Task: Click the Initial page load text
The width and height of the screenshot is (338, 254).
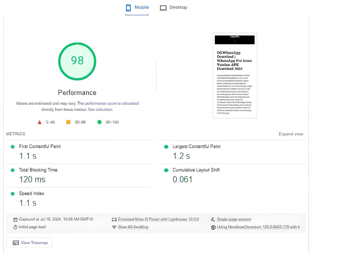Action: pos(32,227)
